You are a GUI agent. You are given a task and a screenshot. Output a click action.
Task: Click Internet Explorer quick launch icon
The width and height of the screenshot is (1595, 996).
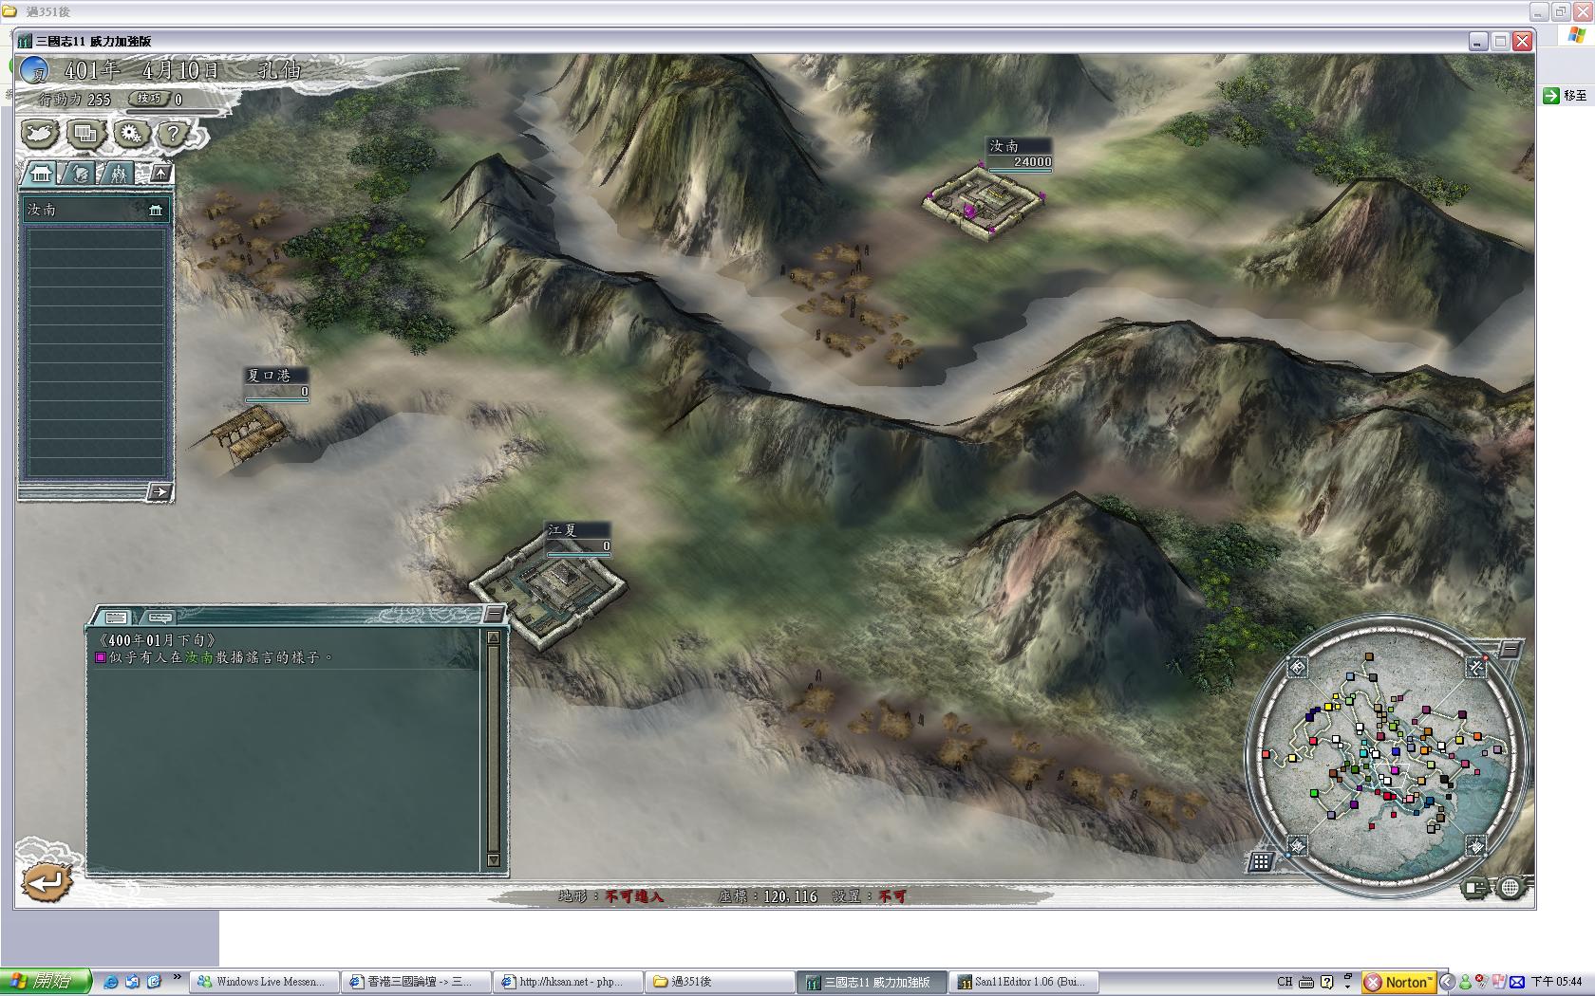[x=111, y=982]
